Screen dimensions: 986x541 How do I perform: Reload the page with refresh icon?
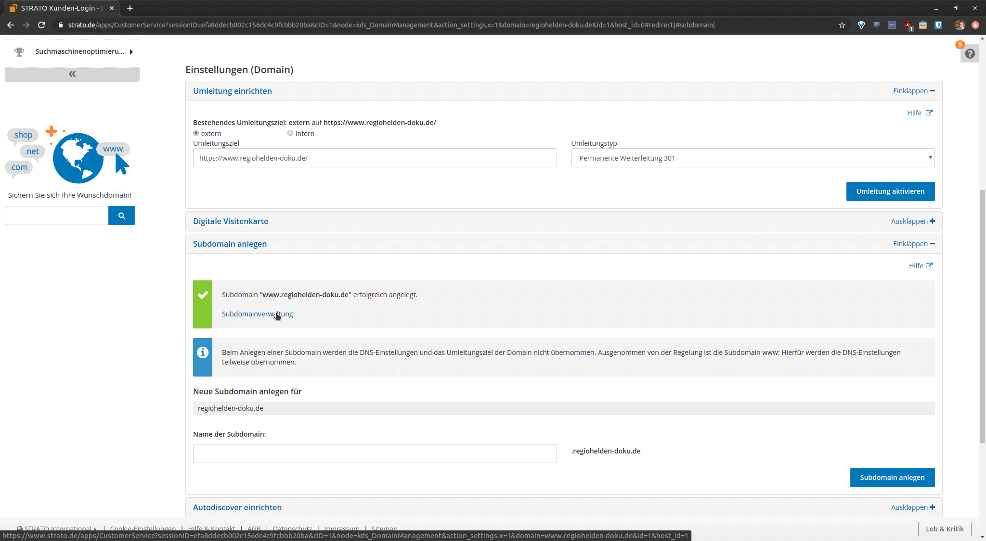41,25
